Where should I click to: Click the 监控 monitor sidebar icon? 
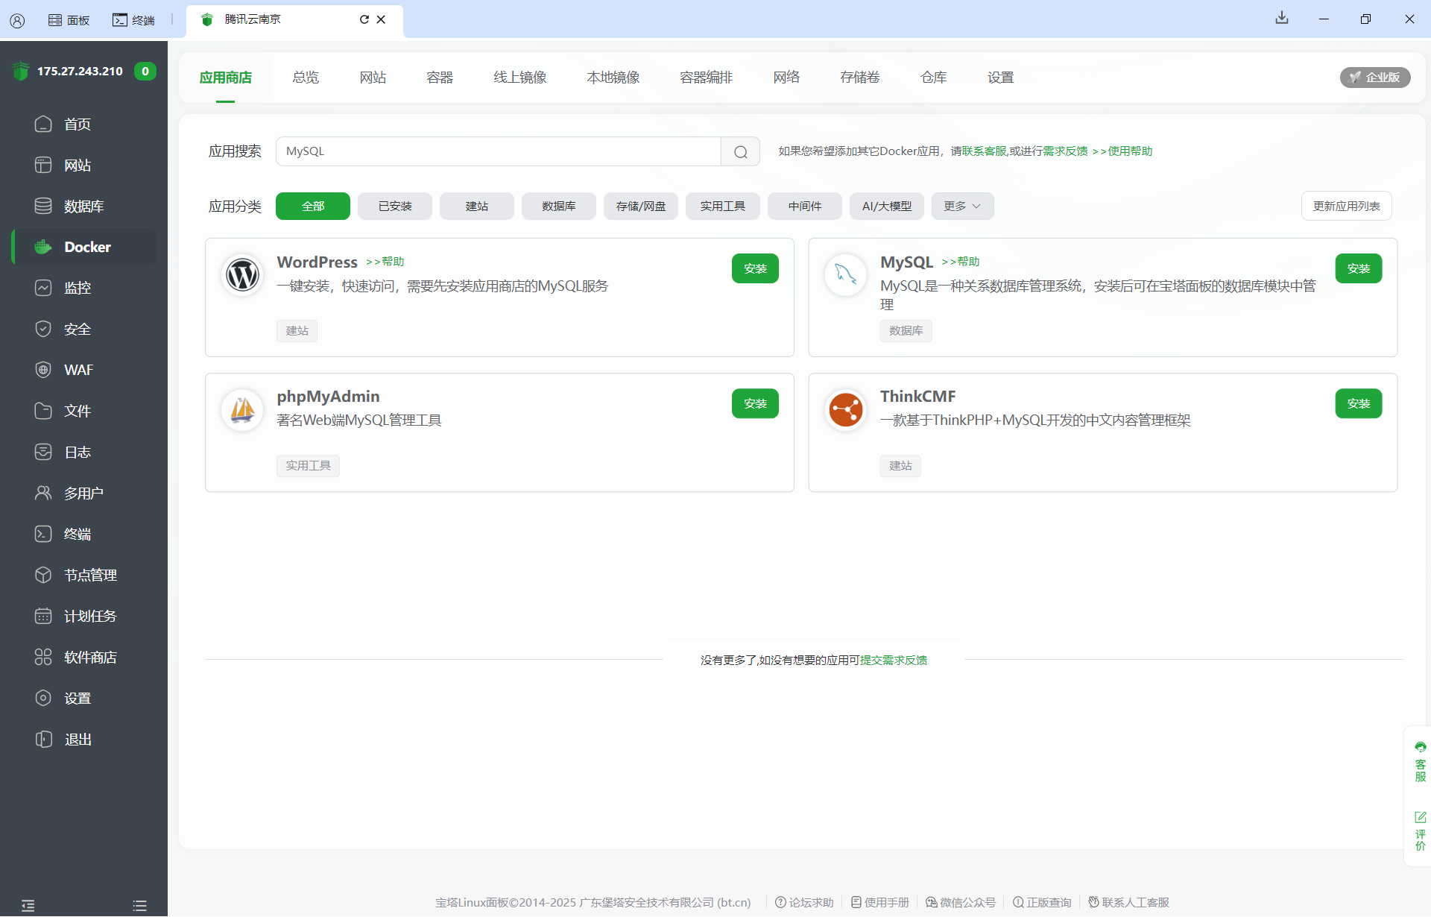pos(43,288)
